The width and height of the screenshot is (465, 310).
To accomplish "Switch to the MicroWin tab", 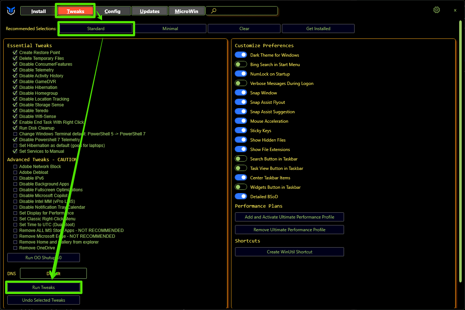I will [187, 11].
